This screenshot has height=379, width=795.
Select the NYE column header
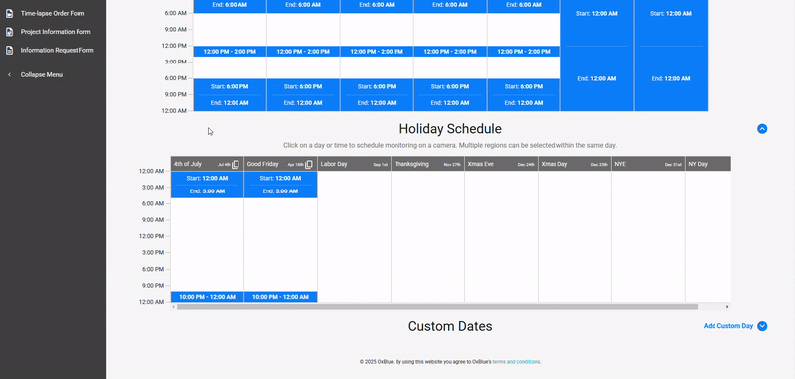click(648, 164)
